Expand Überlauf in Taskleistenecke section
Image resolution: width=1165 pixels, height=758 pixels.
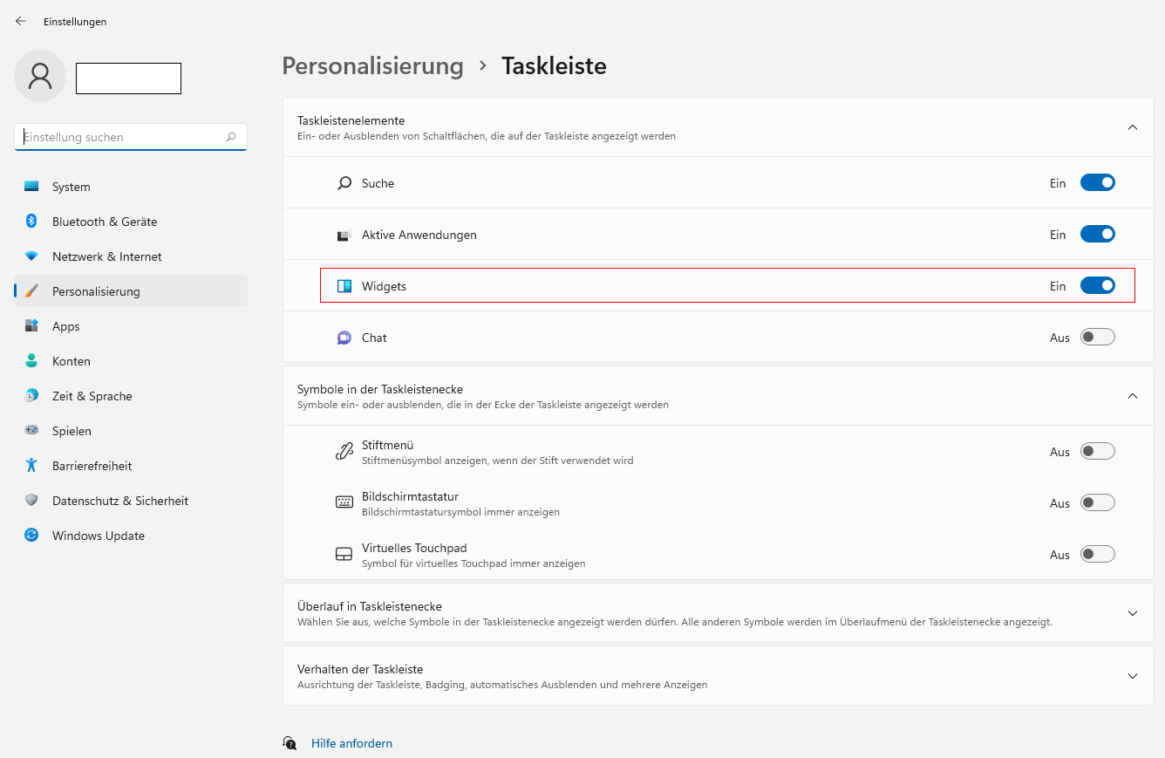[x=1132, y=613]
